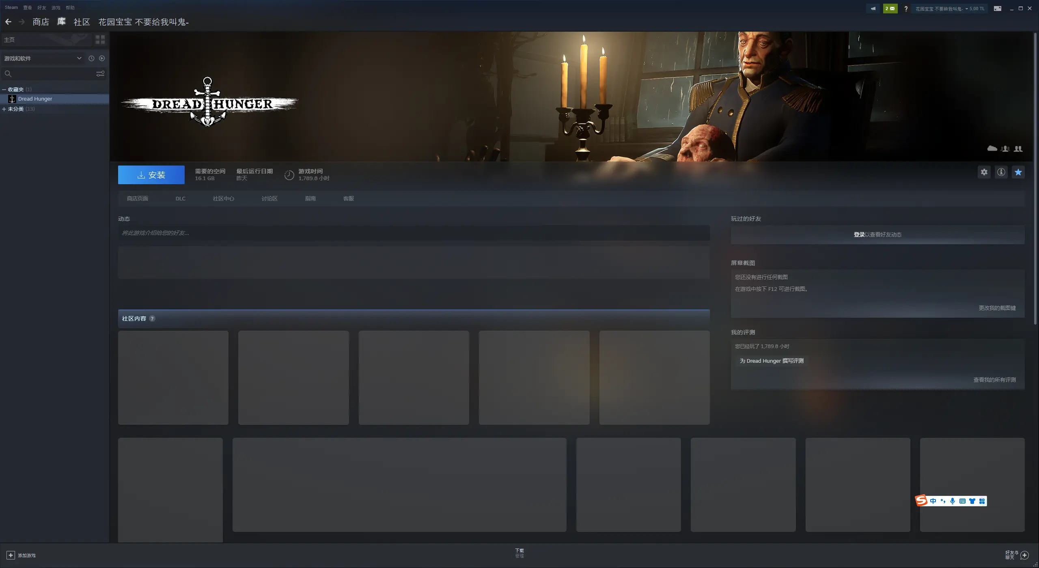The height and width of the screenshot is (568, 1039).
Task: Click Sogou punctuation mode icon
Action: pyautogui.click(x=943, y=501)
